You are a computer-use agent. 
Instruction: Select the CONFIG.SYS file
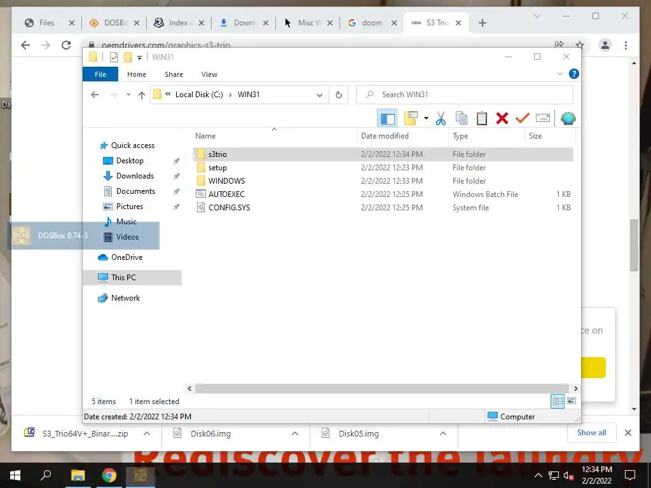[x=383, y=208]
